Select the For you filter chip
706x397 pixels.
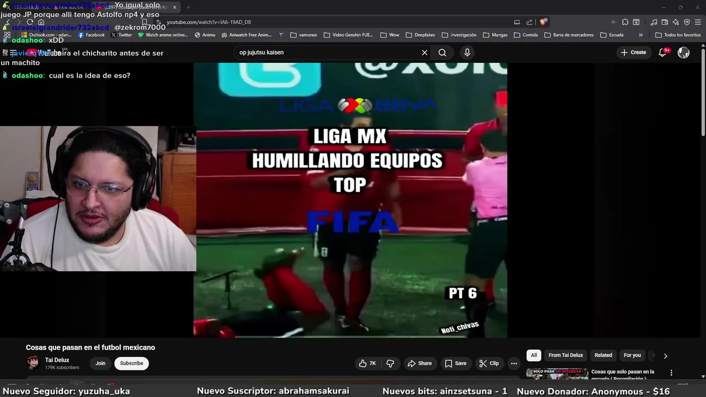(x=632, y=356)
